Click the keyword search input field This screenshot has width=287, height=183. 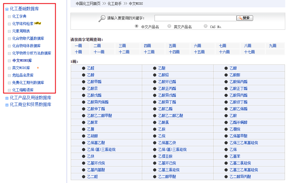click(195, 18)
